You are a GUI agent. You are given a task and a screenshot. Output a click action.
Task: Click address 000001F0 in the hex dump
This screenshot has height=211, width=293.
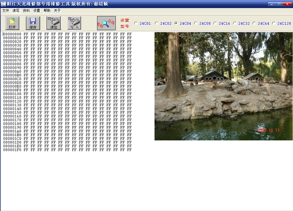click(12, 150)
